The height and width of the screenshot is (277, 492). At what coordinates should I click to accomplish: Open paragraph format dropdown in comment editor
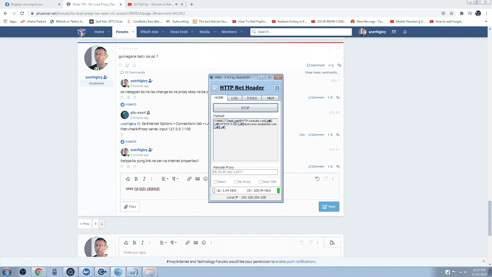pos(175,179)
